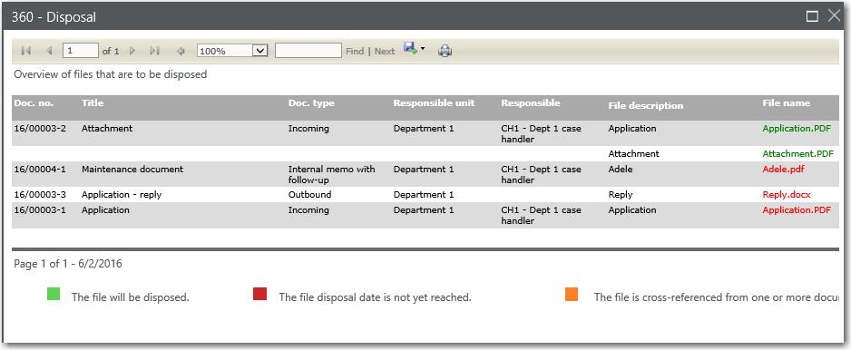Maximize the 360 - Disposal window
851x350 pixels.
pos(812,16)
